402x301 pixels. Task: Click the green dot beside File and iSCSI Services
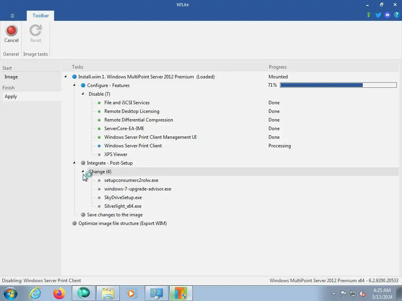tap(99, 103)
